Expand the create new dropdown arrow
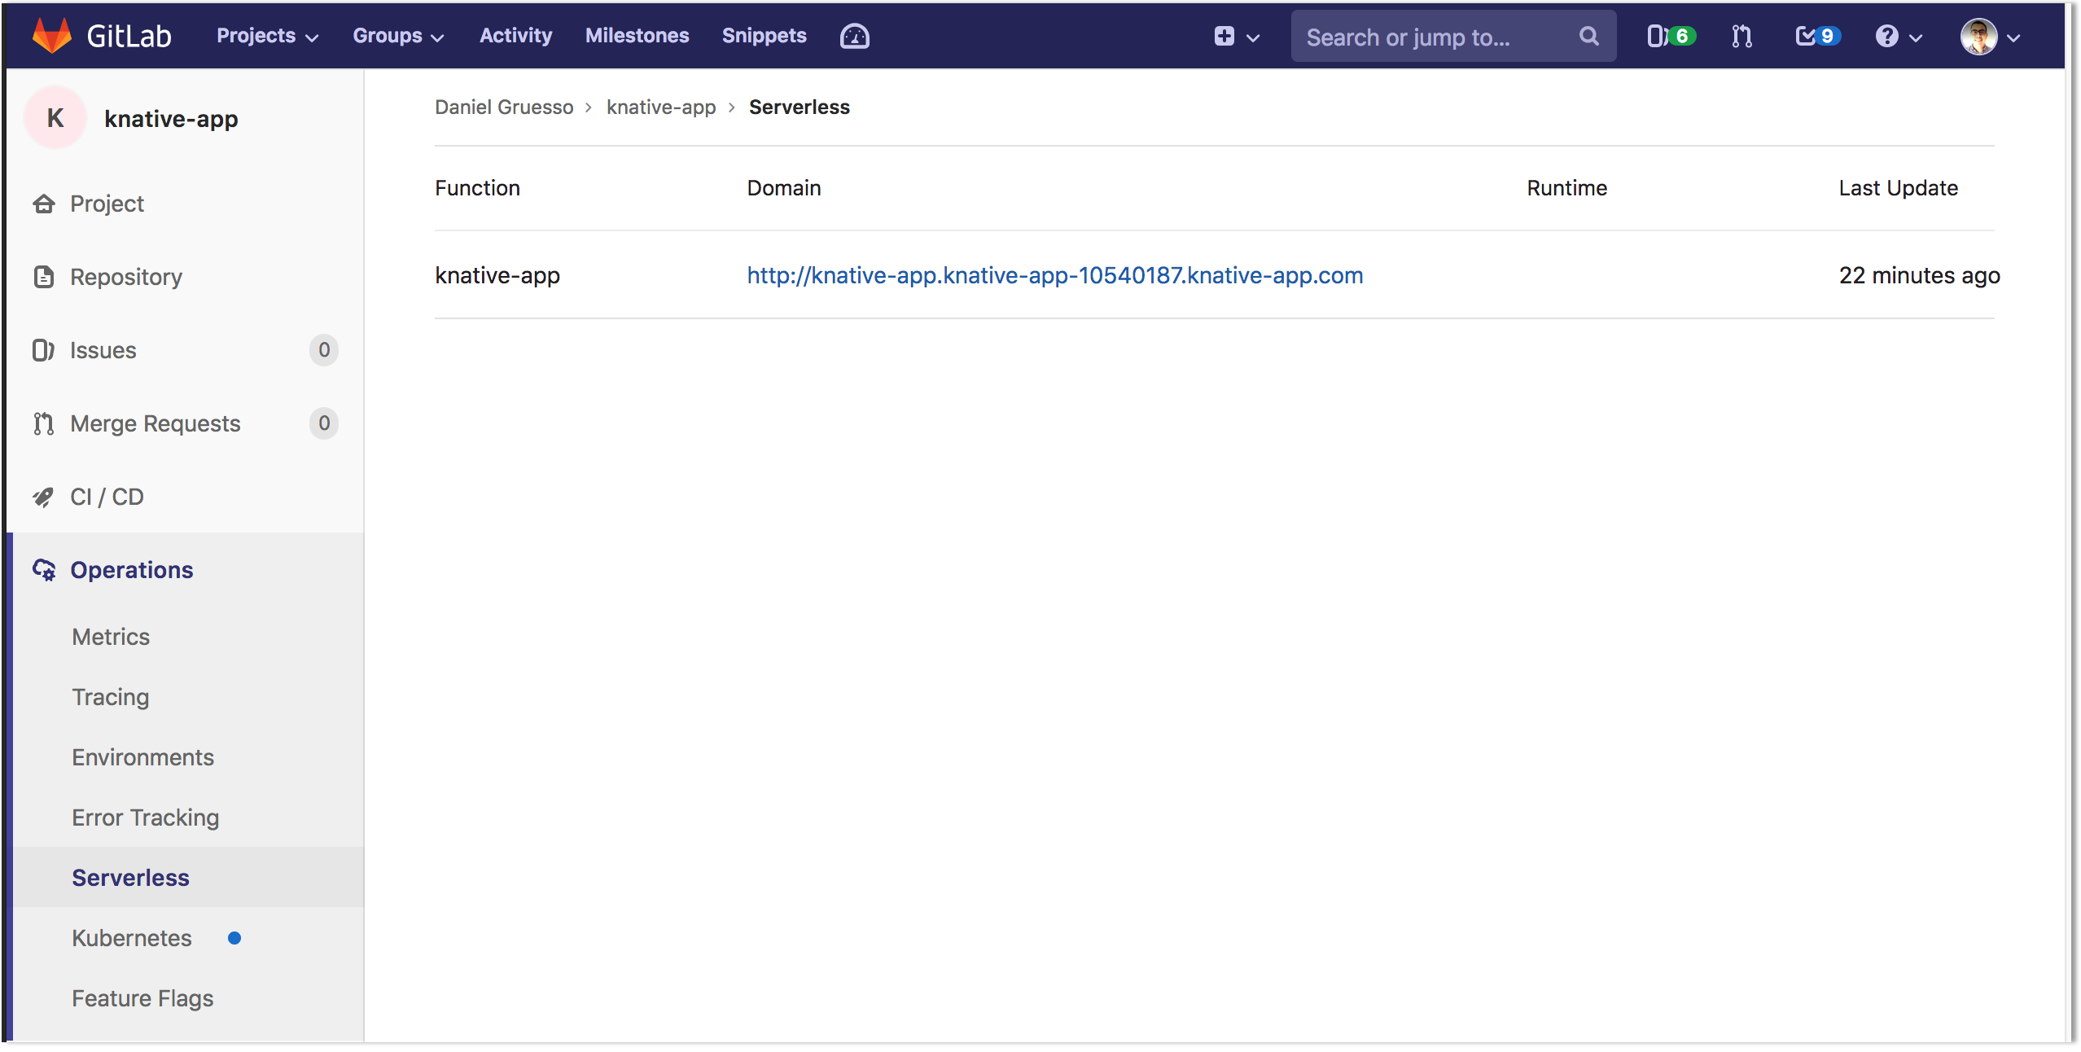The width and height of the screenshot is (2081, 1052). point(1253,37)
